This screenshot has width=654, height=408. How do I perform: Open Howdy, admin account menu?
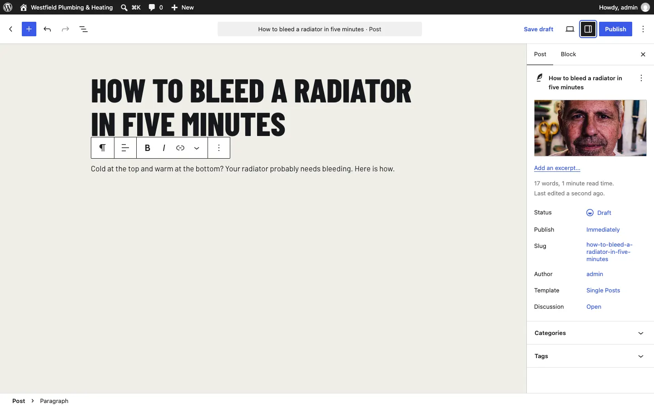click(624, 7)
